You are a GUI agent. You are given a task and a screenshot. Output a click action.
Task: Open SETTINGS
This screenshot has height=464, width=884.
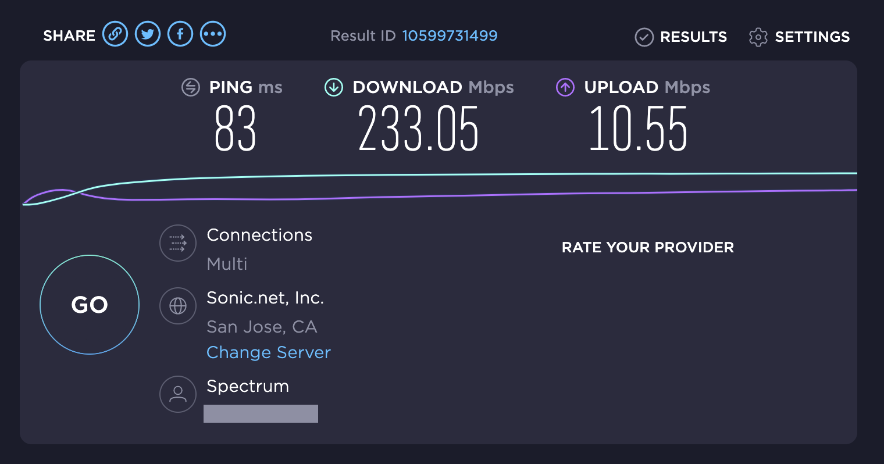[x=800, y=37]
